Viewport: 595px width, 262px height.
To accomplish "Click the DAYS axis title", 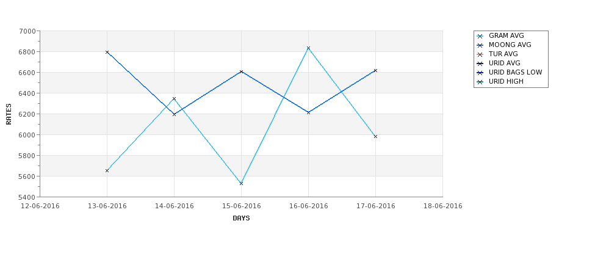I will (241, 219).
